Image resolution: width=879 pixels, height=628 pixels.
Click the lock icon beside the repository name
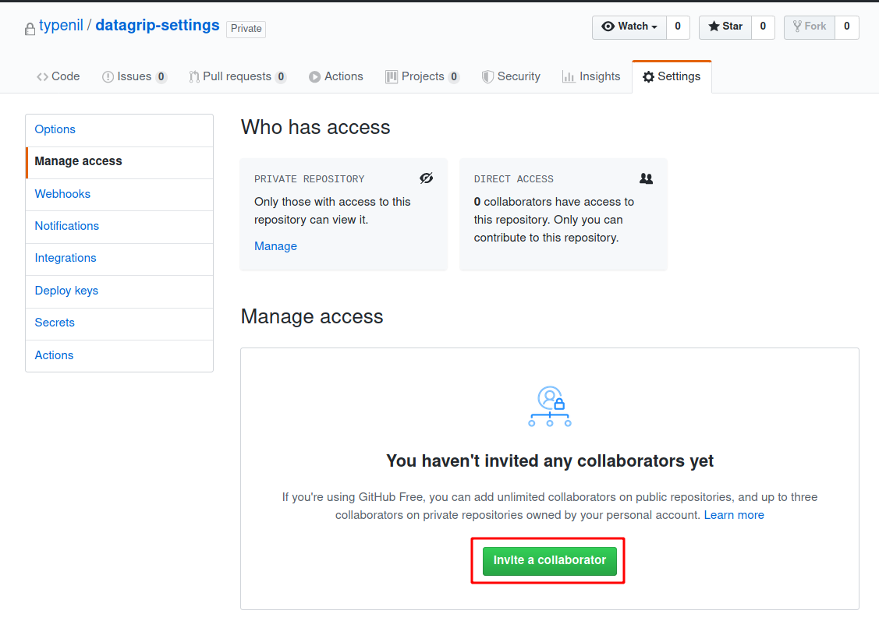pyautogui.click(x=30, y=29)
